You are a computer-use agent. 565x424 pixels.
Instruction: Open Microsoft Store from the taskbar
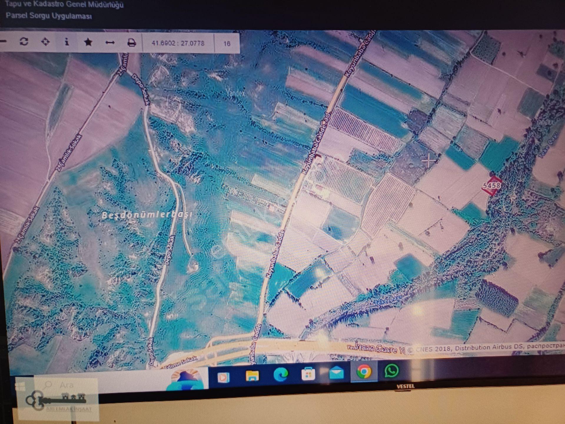(x=308, y=374)
